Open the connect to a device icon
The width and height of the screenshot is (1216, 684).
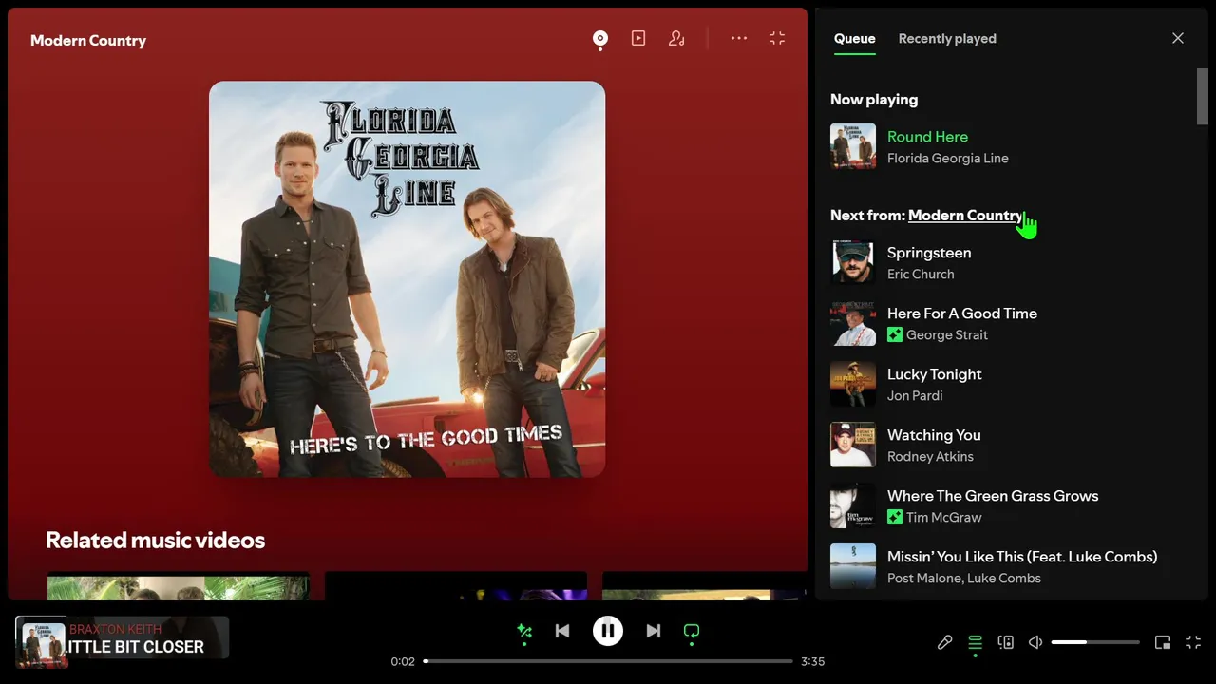(x=1006, y=642)
